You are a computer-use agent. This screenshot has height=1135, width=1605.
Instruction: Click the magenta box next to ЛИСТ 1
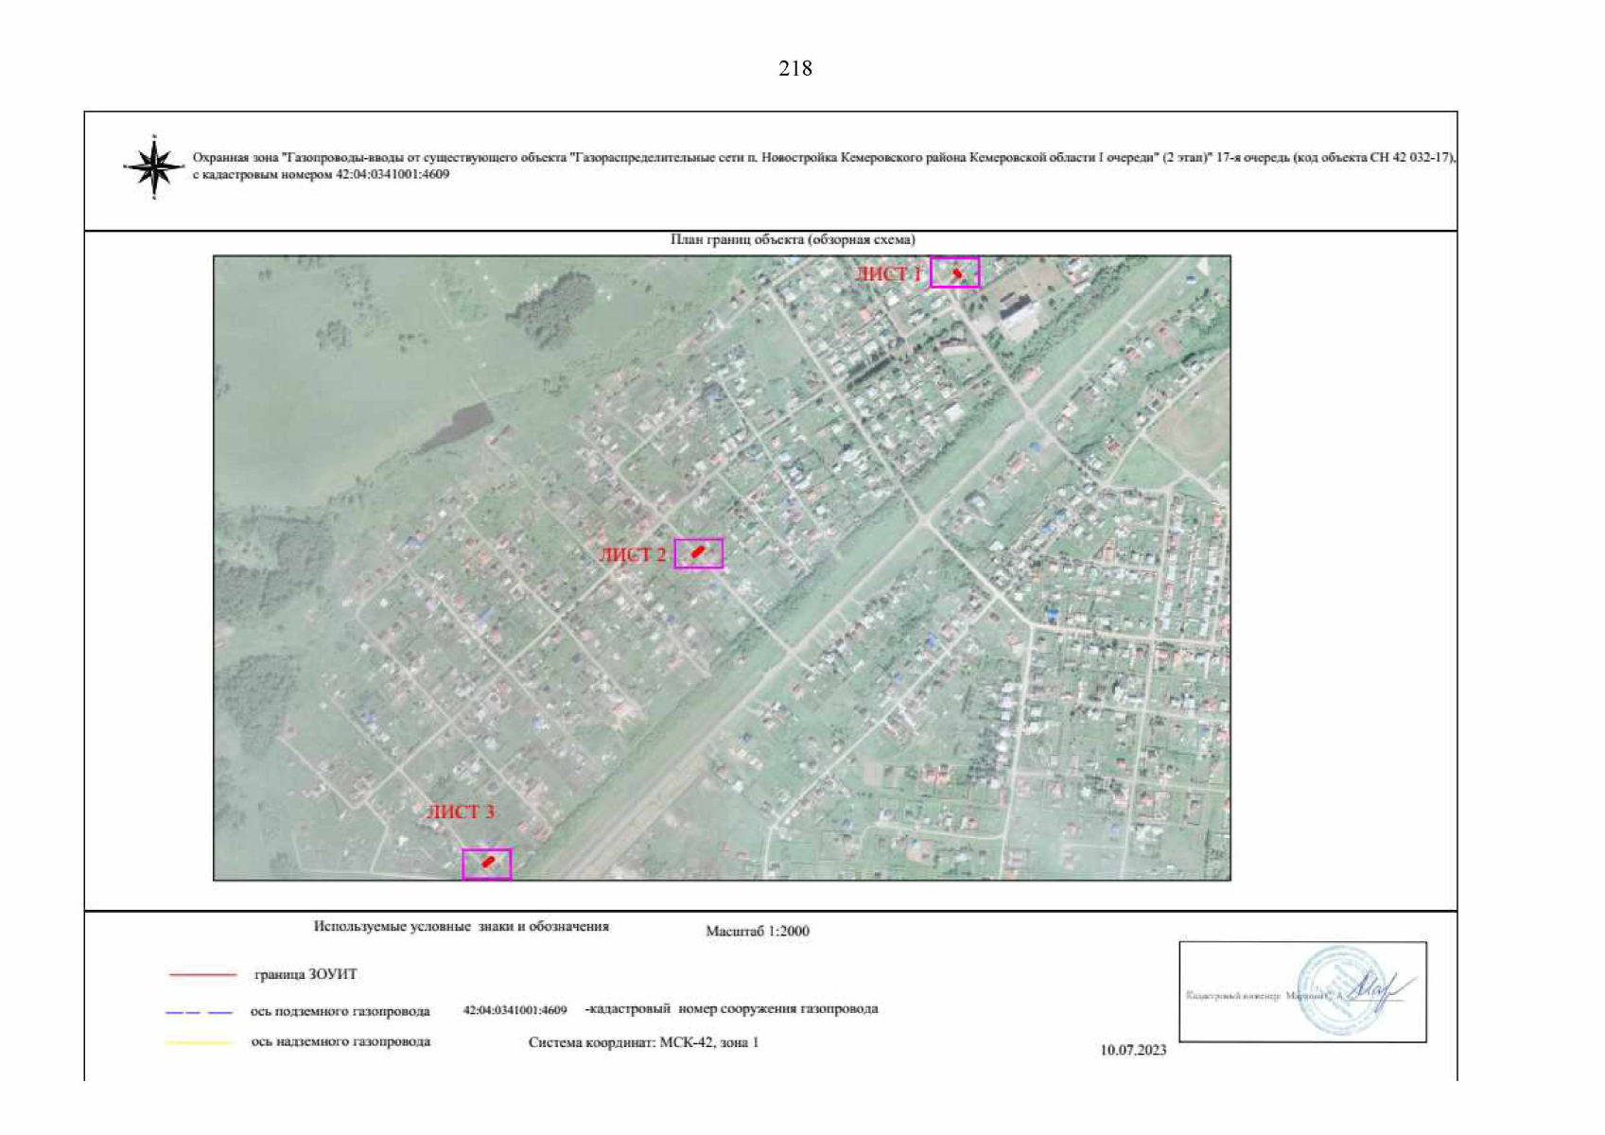(954, 272)
